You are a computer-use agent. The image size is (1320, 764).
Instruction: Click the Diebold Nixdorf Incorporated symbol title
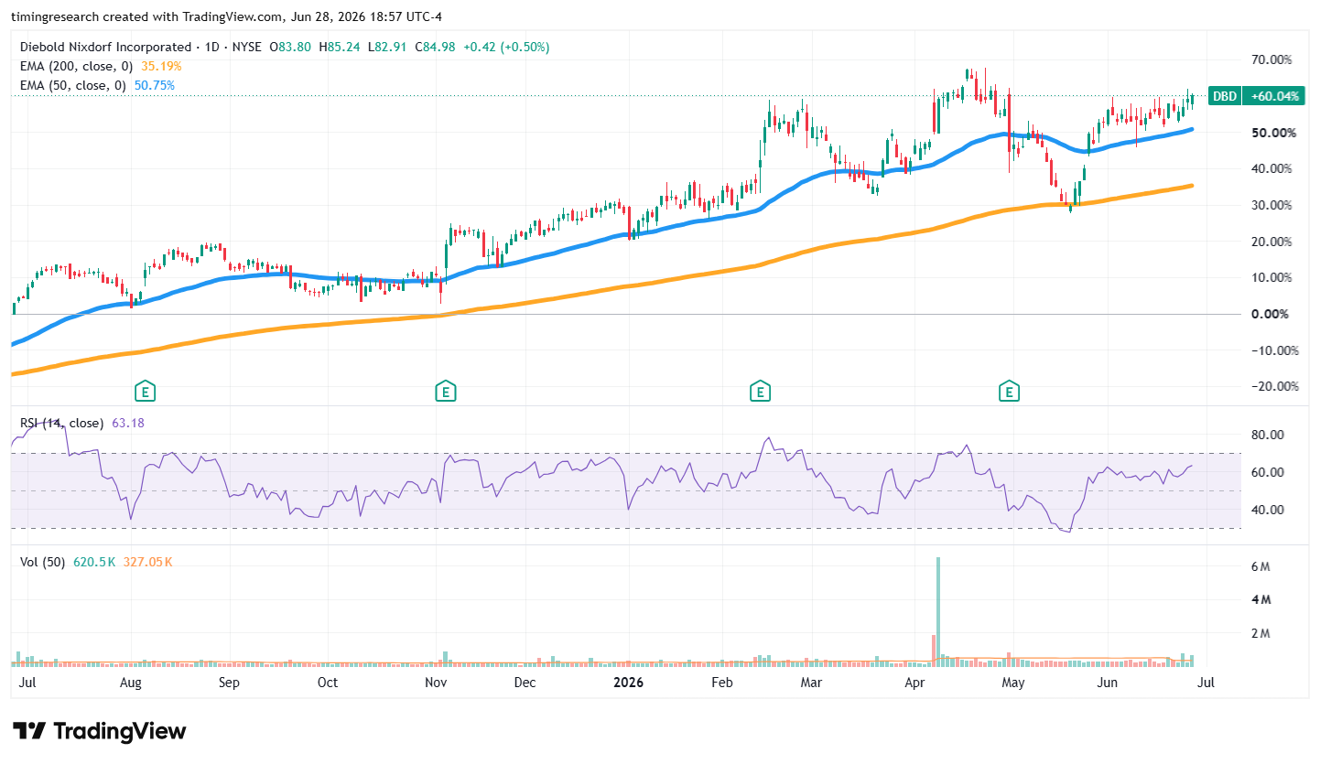[105, 47]
